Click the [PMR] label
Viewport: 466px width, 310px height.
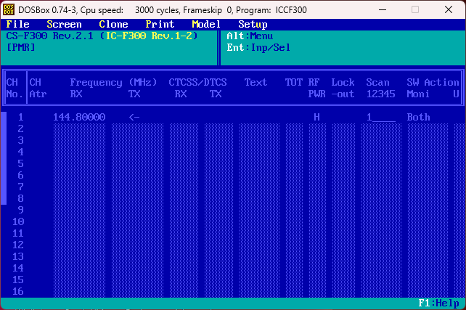coord(20,48)
